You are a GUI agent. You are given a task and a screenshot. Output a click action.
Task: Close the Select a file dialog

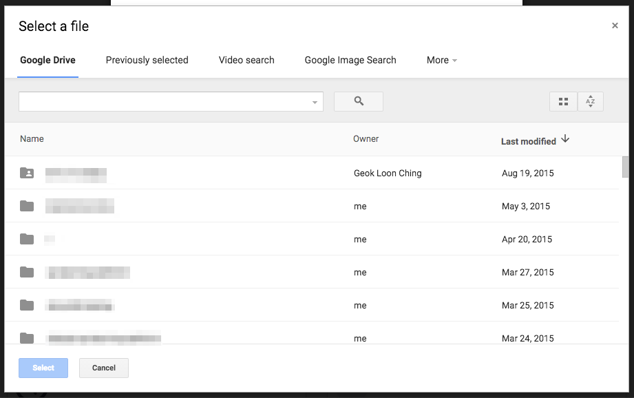pyautogui.click(x=615, y=26)
